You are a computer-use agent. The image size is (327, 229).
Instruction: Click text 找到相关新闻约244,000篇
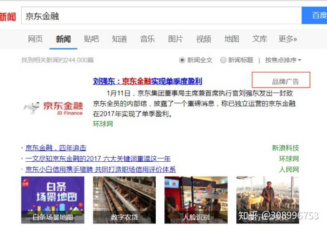click(x=58, y=60)
